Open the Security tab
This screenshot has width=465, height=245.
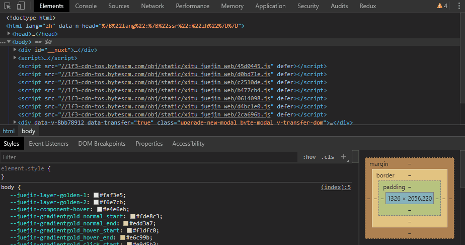308,6
